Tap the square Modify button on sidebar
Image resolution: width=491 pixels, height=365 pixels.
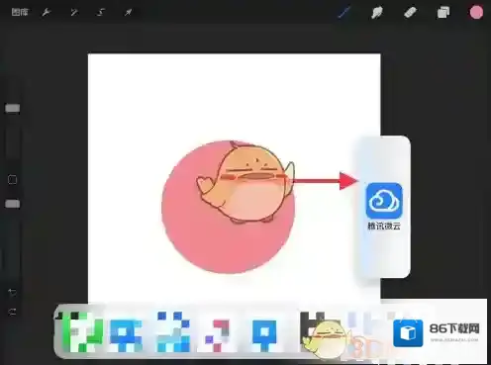tap(12, 180)
